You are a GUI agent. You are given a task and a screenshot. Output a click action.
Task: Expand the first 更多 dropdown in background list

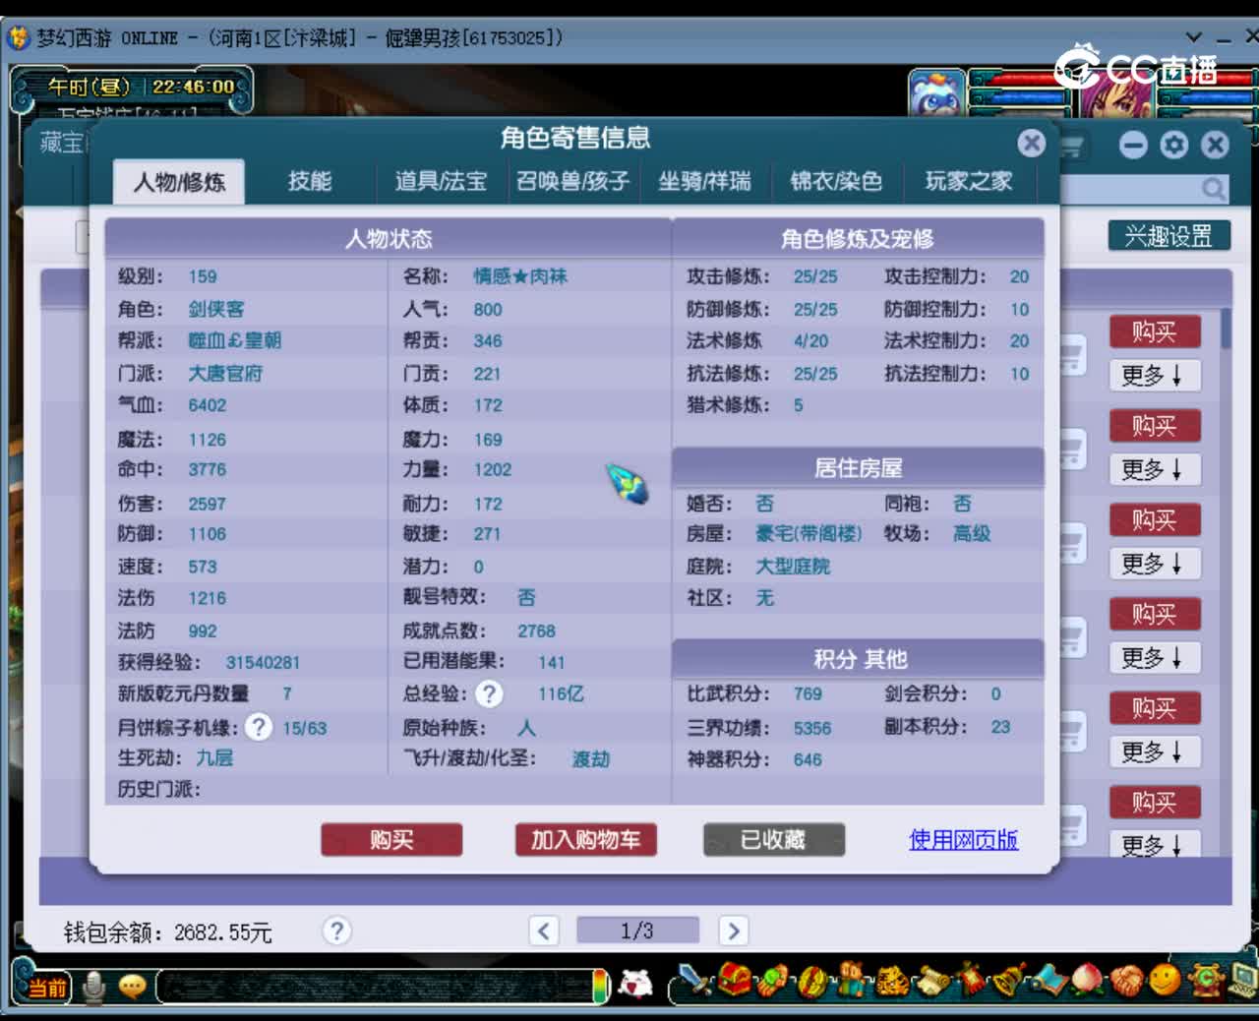tap(1155, 376)
